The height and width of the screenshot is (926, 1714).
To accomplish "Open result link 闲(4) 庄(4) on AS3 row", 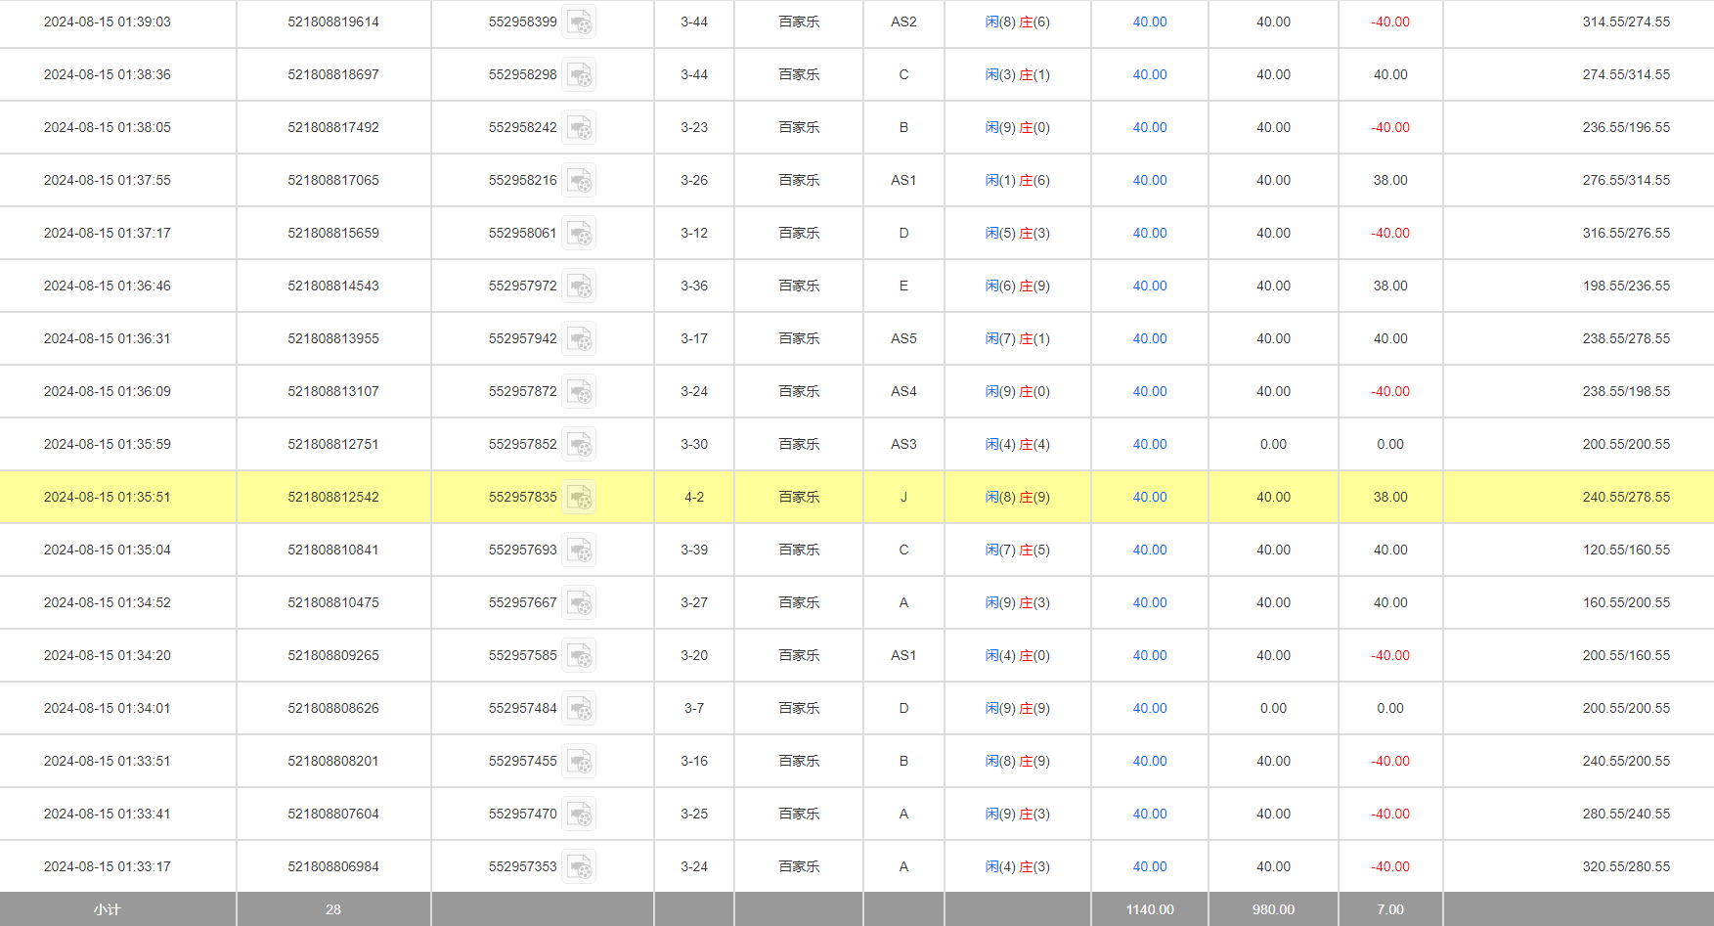I will tap(1017, 444).
